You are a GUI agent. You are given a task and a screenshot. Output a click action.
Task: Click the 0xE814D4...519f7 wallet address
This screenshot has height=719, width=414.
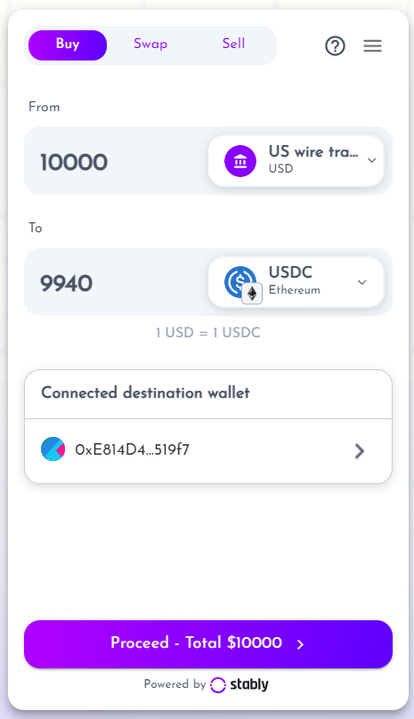pyautogui.click(x=132, y=449)
